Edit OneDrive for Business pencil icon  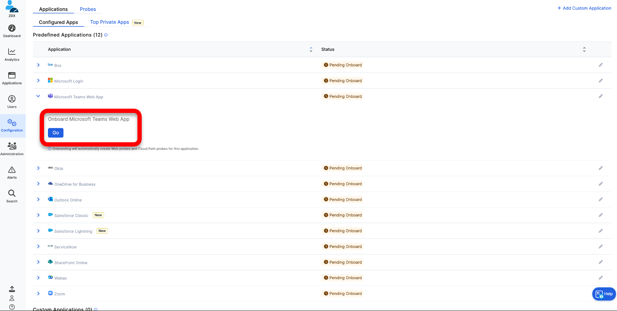(x=601, y=184)
